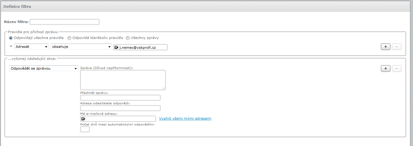Open the 'Odpovědět se zprávou' action dropdown
The width and height of the screenshot is (413, 146).
44,68
